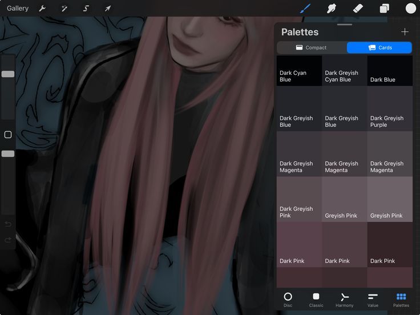Open the Layers panel
Screen dimensions: 420x315
tap(385, 9)
